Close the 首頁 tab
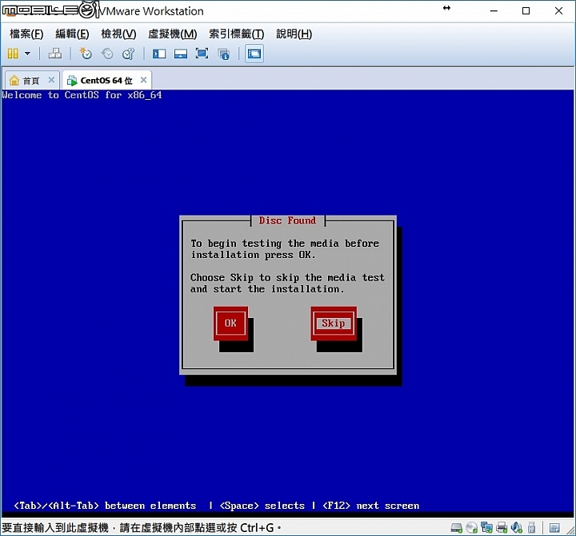 pos(51,80)
